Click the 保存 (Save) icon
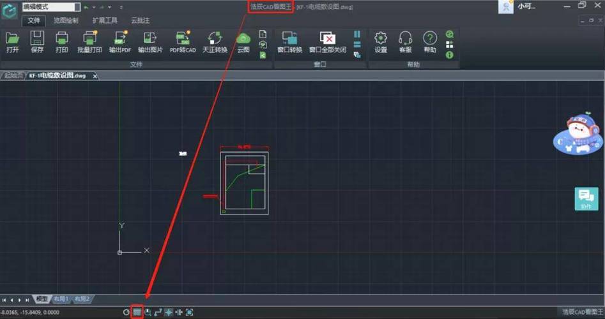 pyautogui.click(x=37, y=42)
